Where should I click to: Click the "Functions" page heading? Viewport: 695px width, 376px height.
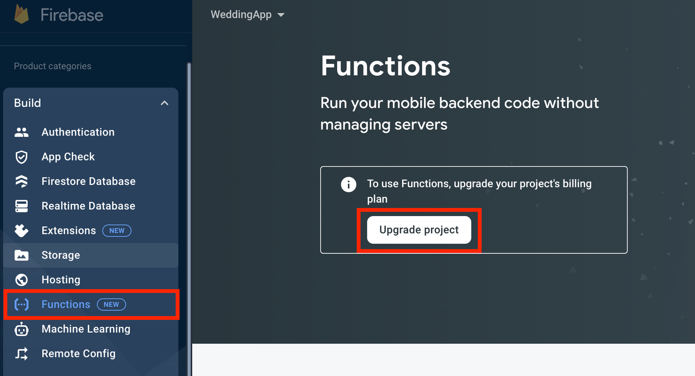(x=386, y=66)
